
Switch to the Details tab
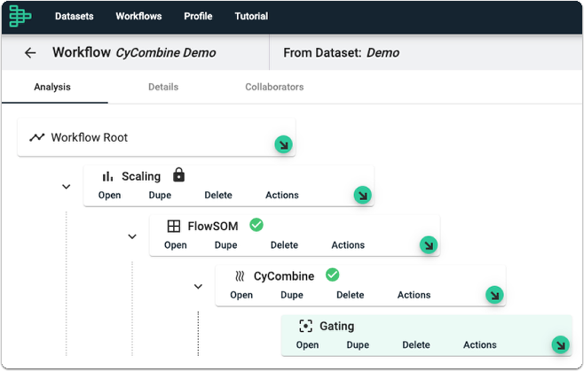pos(163,87)
